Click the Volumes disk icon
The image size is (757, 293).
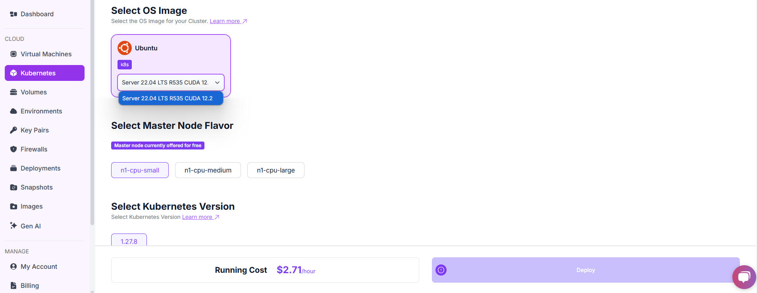tap(13, 92)
